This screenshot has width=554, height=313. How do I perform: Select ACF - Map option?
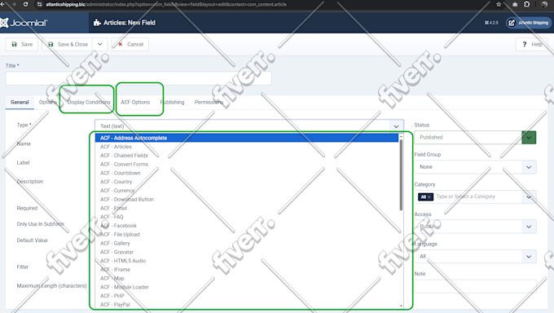pos(247,278)
